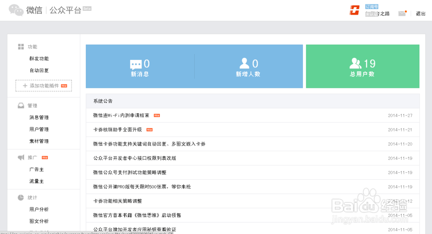Click 添加功能插件 button
432x234 pixels.
tap(44, 85)
